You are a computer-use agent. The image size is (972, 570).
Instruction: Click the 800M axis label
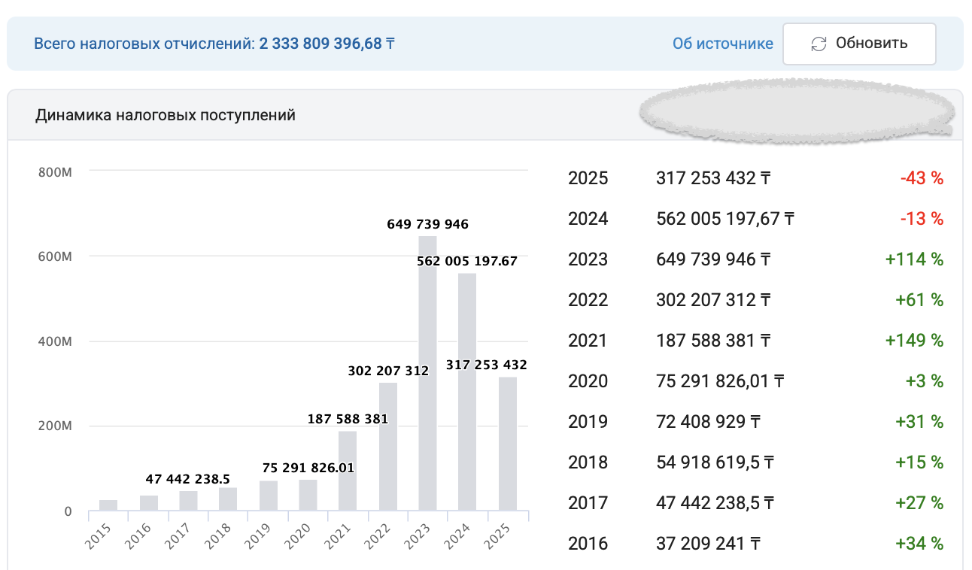(x=55, y=171)
